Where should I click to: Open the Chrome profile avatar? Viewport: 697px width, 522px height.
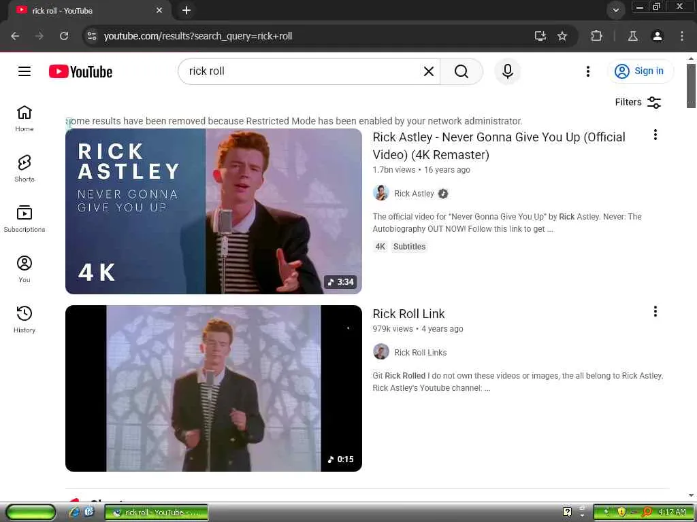point(658,36)
